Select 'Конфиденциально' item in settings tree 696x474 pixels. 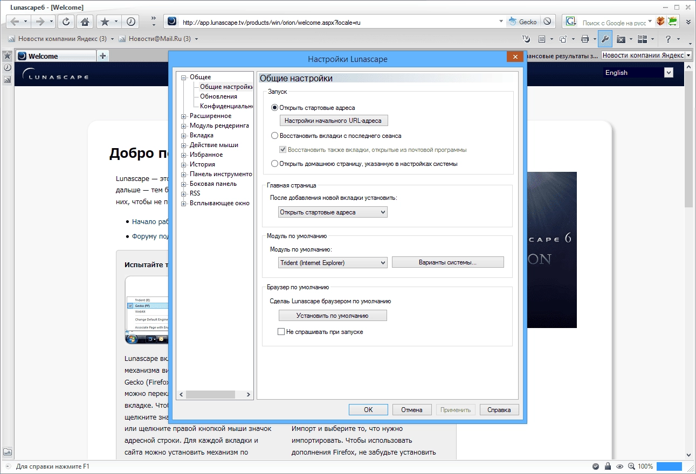click(226, 106)
